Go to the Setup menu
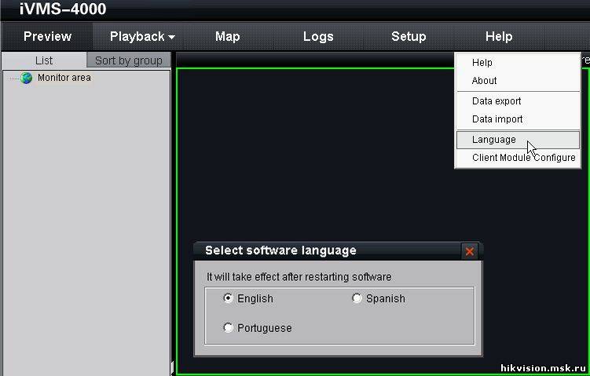Screen dimensions: 590x376 tap(409, 36)
